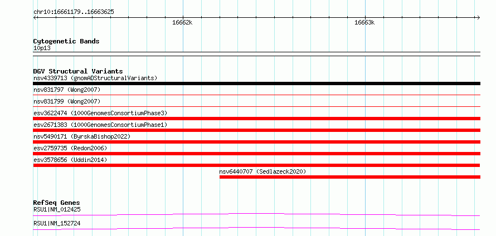Click the esv2759735 (Redon2006) label
This screenshot has width=496, height=236.
click(x=70, y=149)
